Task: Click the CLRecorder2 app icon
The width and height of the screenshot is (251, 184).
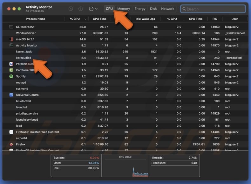Action: pyautogui.click(x=11, y=27)
